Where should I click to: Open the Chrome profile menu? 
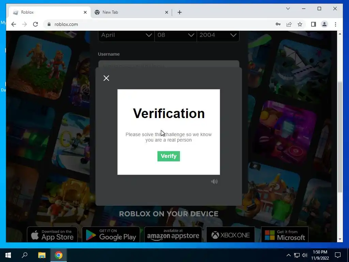point(324,24)
